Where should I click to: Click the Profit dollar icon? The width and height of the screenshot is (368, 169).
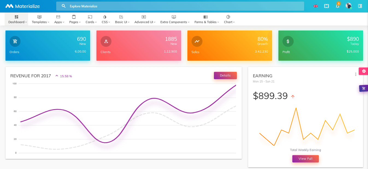[x=288, y=41]
